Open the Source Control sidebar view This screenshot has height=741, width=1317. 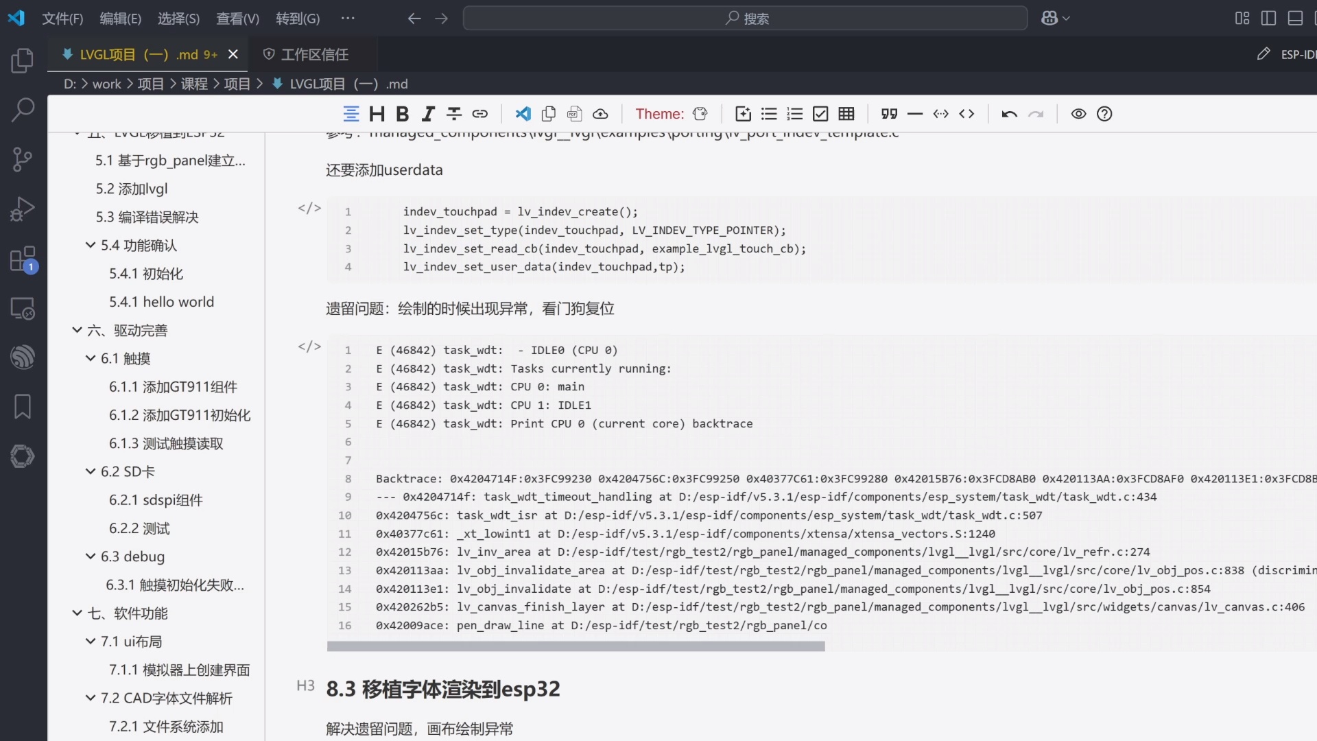click(x=22, y=159)
